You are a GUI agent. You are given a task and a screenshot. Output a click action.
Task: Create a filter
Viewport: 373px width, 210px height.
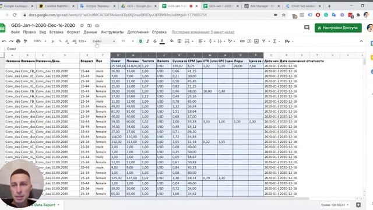(x=263, y=41)
